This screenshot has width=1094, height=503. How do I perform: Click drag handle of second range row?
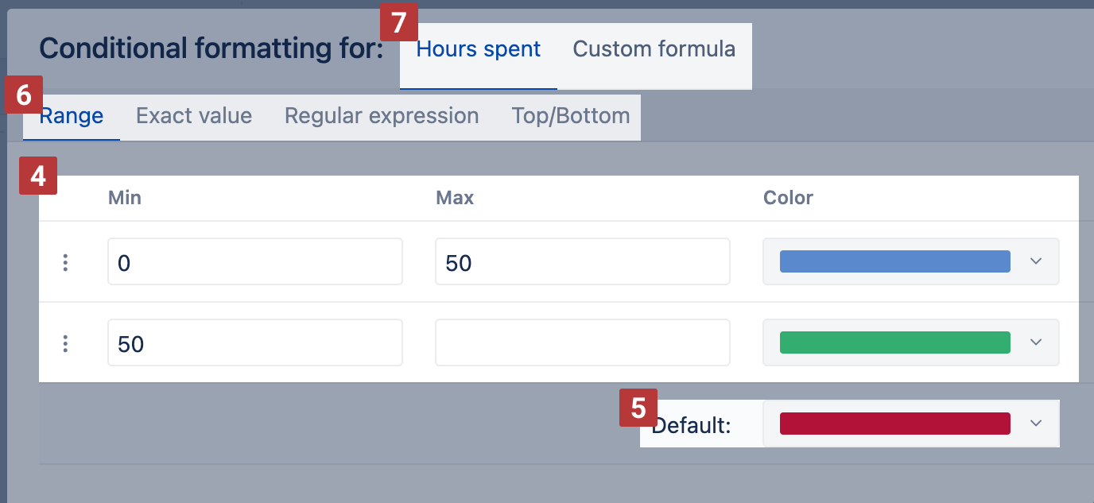click(x=65, y=343)
